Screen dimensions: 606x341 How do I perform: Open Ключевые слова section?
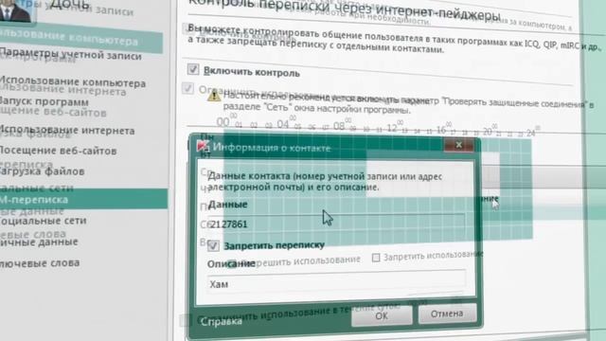pos(40,263)
